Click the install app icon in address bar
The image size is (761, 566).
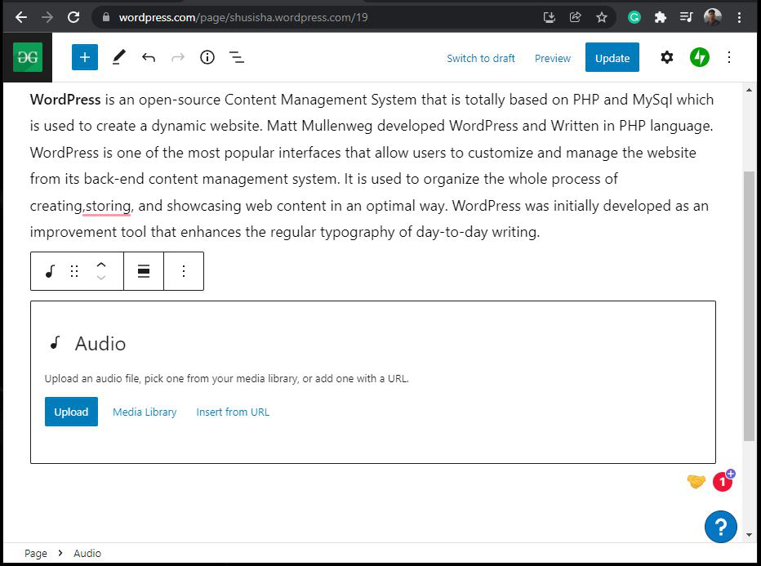(x=549, y=17)
